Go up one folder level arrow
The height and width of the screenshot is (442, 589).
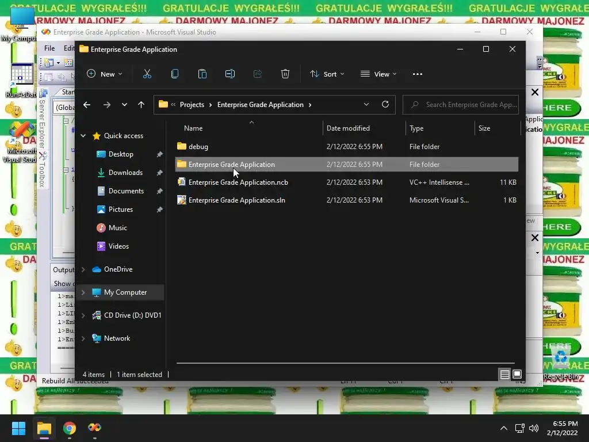pyautogui.click(x=141, y=105)
